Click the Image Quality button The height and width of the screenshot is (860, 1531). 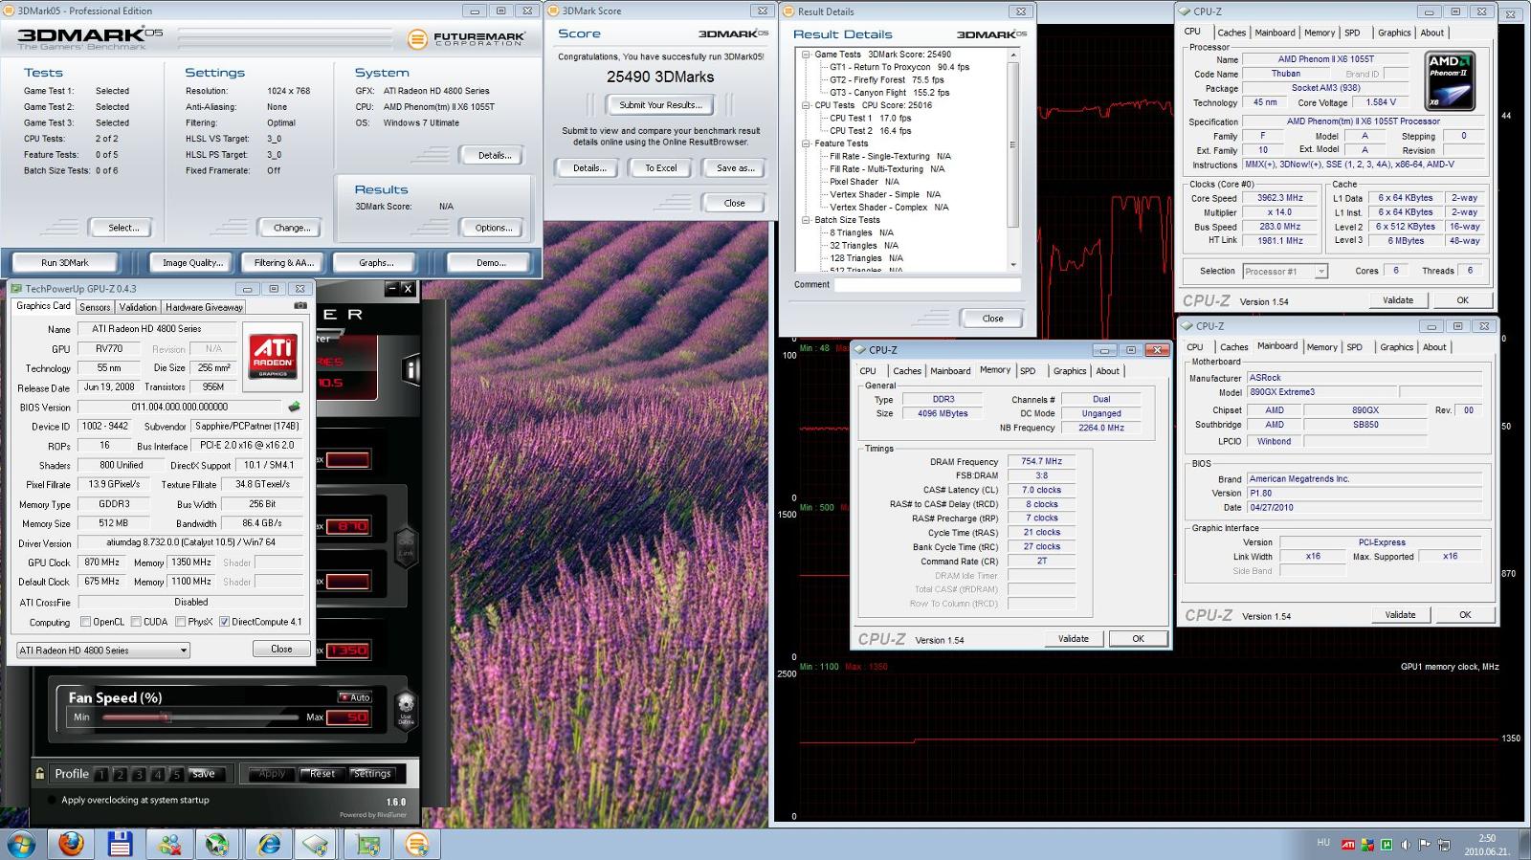192,262
